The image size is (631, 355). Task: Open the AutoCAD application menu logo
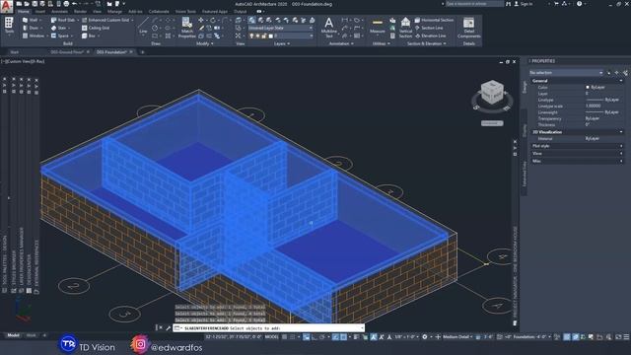[x=7, y=6]
